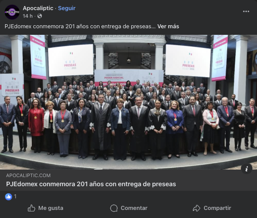Open the Apocaliptic page name link
The height and width of the screenshot is (218, 257).
point(38,8)
